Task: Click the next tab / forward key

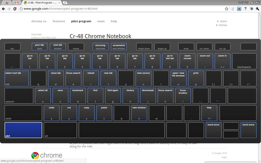Action: pyautogui.click(x=58, y=46)
